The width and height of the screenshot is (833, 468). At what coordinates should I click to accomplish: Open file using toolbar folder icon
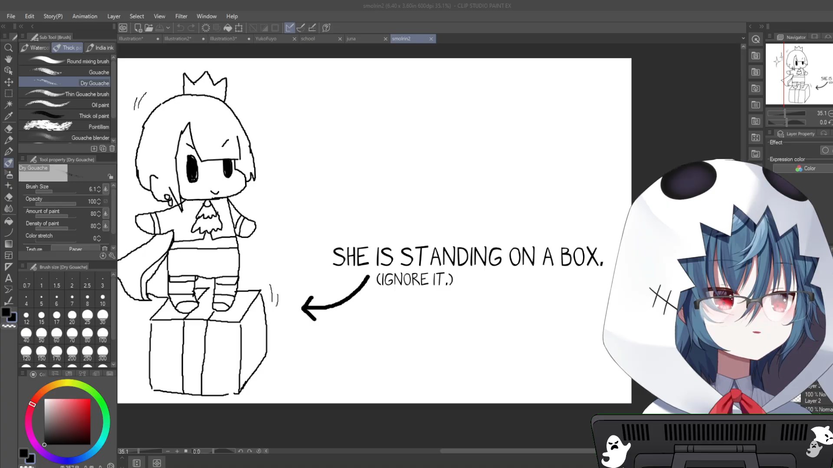(x=149, y=28)
